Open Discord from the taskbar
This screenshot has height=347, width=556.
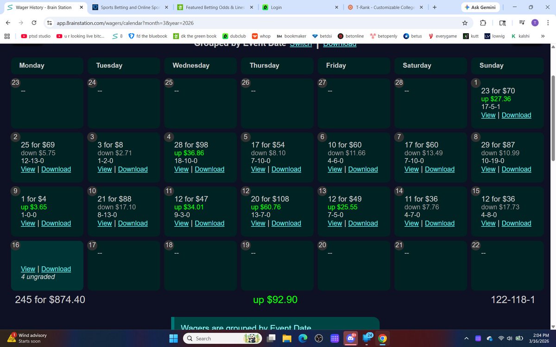coord(350,339)
